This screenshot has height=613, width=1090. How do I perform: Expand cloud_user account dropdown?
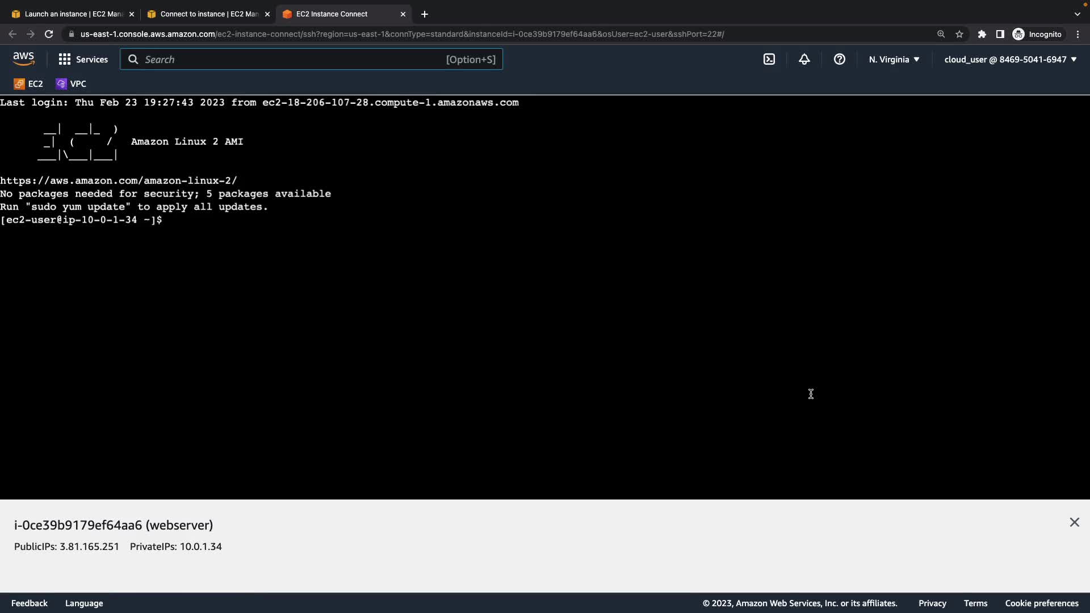[x=1011, y=60]
